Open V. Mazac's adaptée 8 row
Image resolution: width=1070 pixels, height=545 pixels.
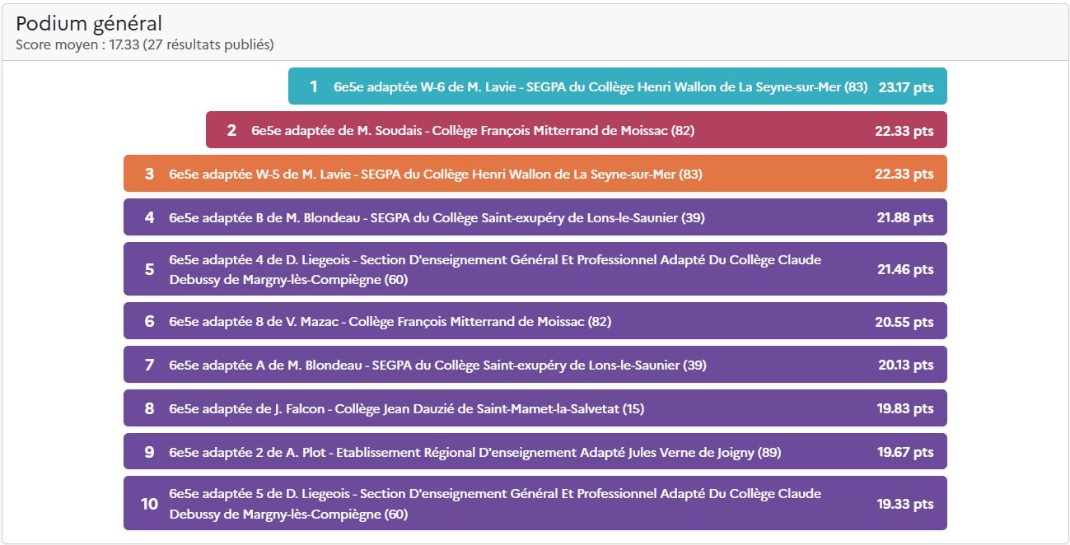pyautogui.click(x=390, y=321)
